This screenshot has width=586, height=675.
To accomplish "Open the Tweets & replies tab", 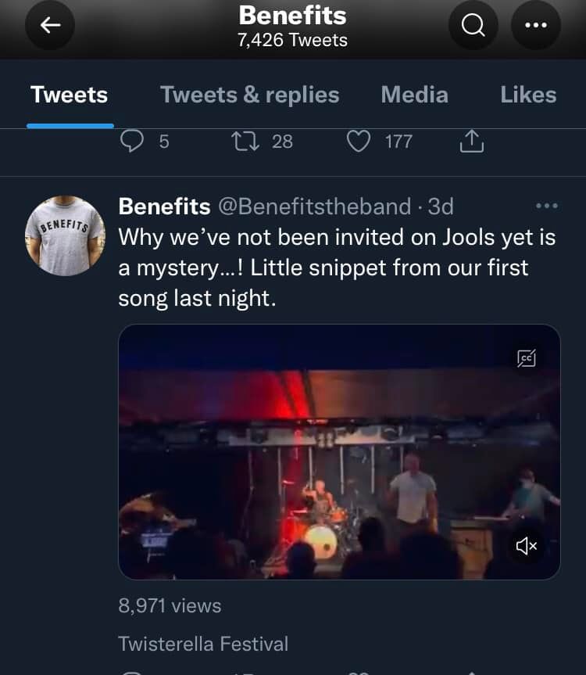I will click(250, 95).
